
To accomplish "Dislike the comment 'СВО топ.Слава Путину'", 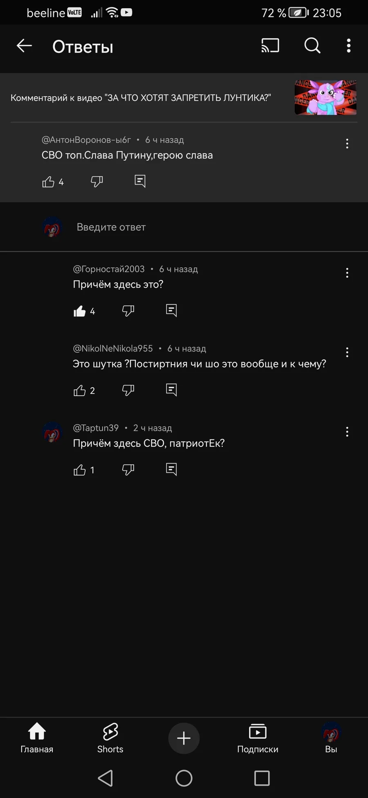I will click(97, 181).
